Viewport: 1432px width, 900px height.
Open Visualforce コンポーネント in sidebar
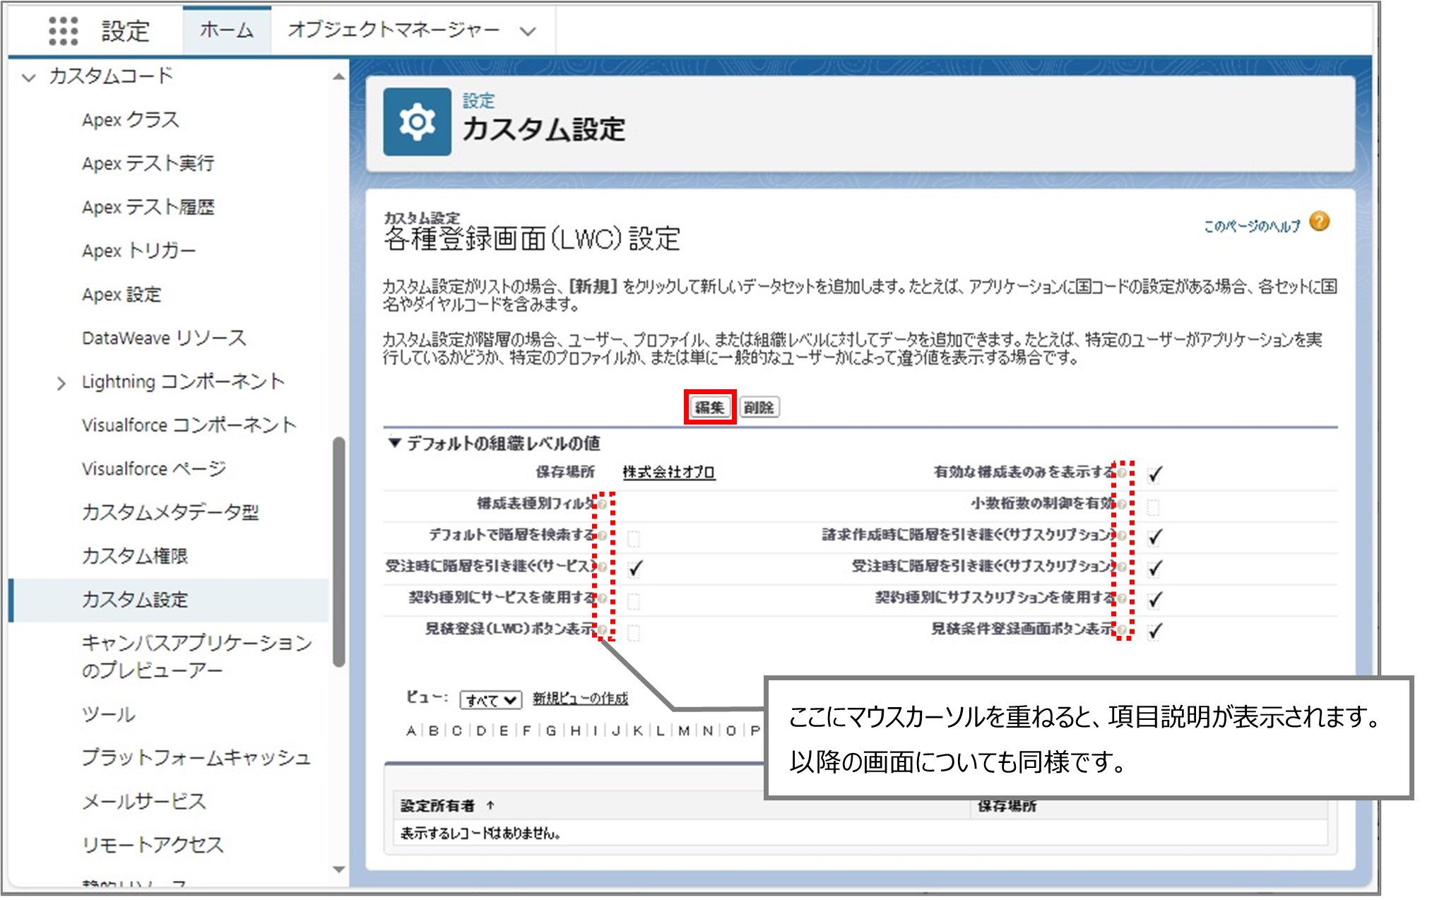click(189, 425)
